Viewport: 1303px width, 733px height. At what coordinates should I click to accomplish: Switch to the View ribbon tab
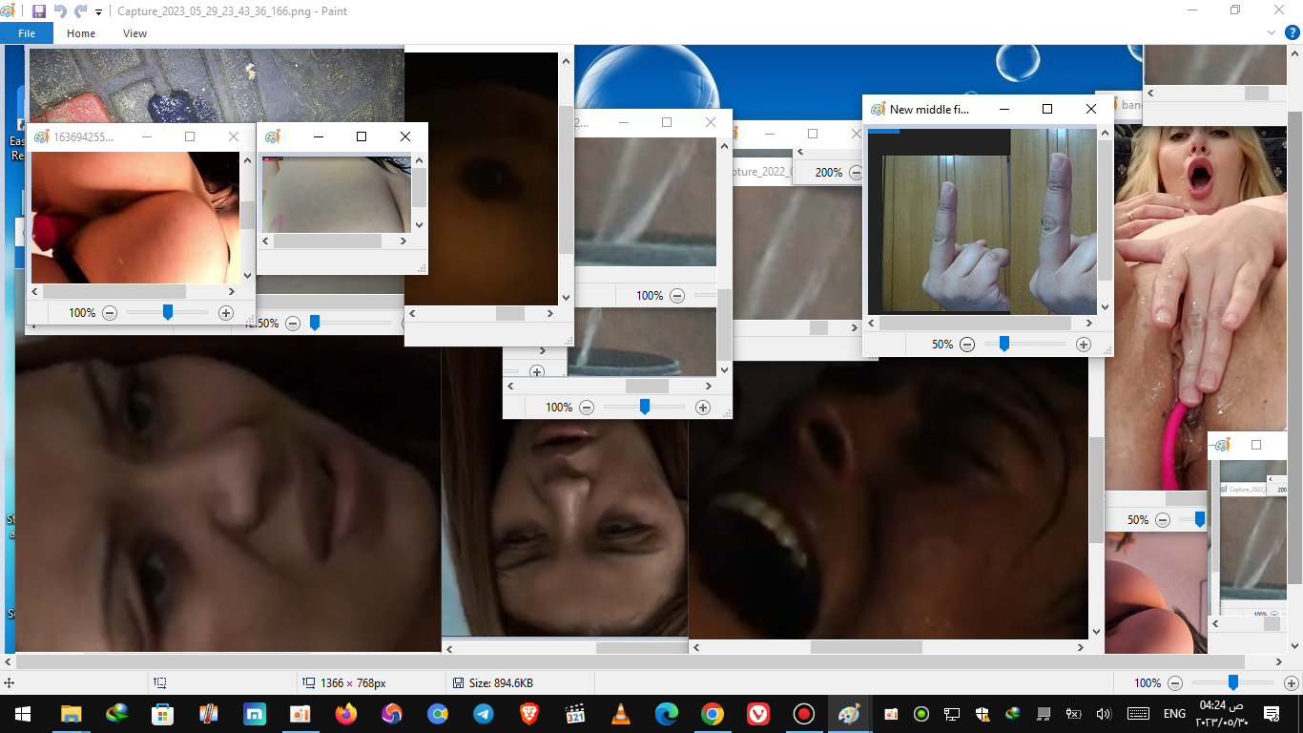click(x=134, y=33)
